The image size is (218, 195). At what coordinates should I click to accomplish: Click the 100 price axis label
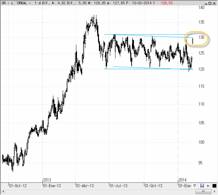pos(201,142)
